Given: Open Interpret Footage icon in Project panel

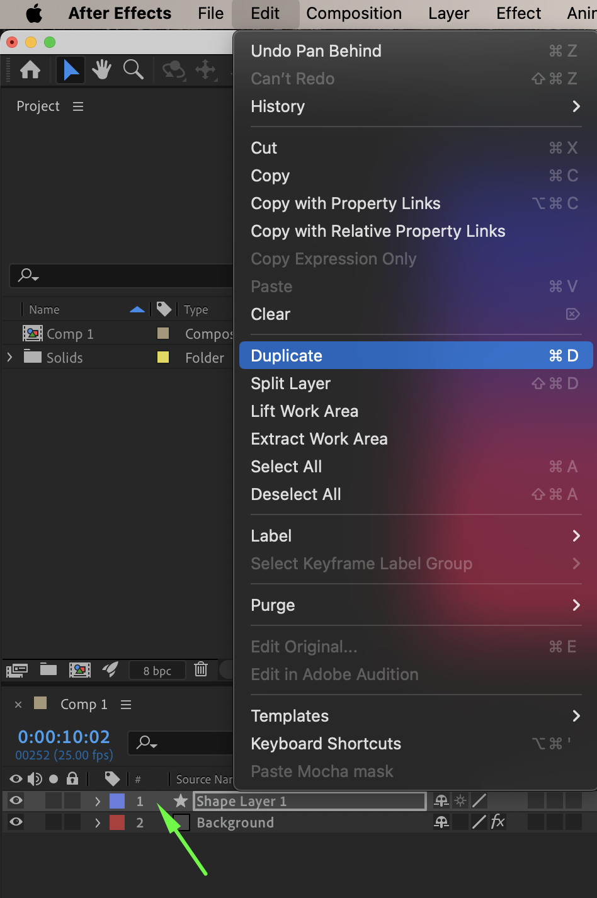Looking at the screenshot, I should click(17, 669).
